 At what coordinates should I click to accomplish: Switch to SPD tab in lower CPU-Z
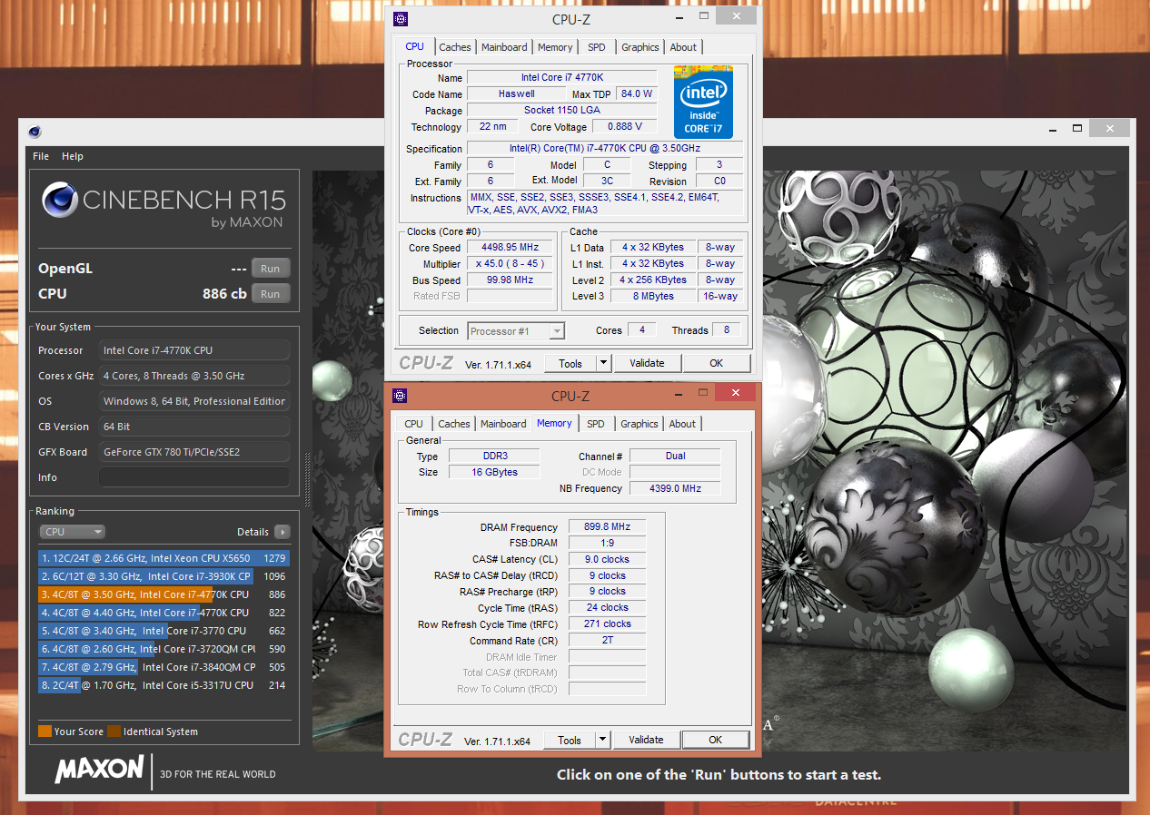click(595, 424)
